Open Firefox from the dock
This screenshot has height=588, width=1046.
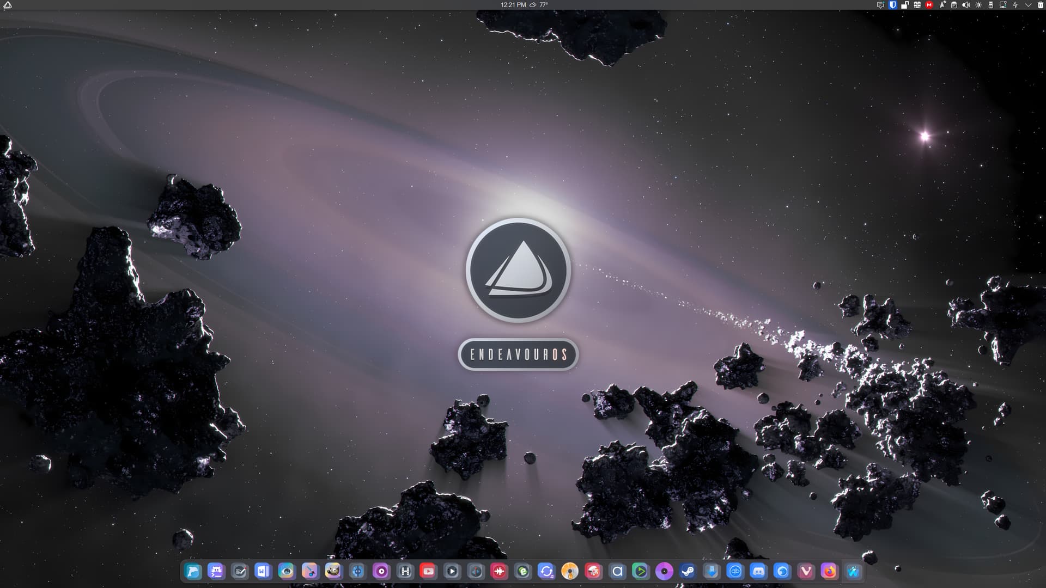coord(829,571)
